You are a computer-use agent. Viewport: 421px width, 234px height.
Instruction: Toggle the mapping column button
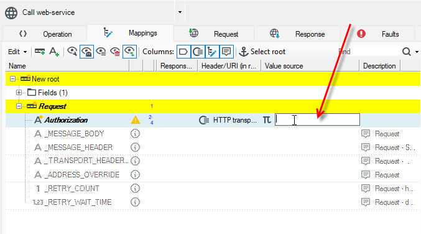212,52
